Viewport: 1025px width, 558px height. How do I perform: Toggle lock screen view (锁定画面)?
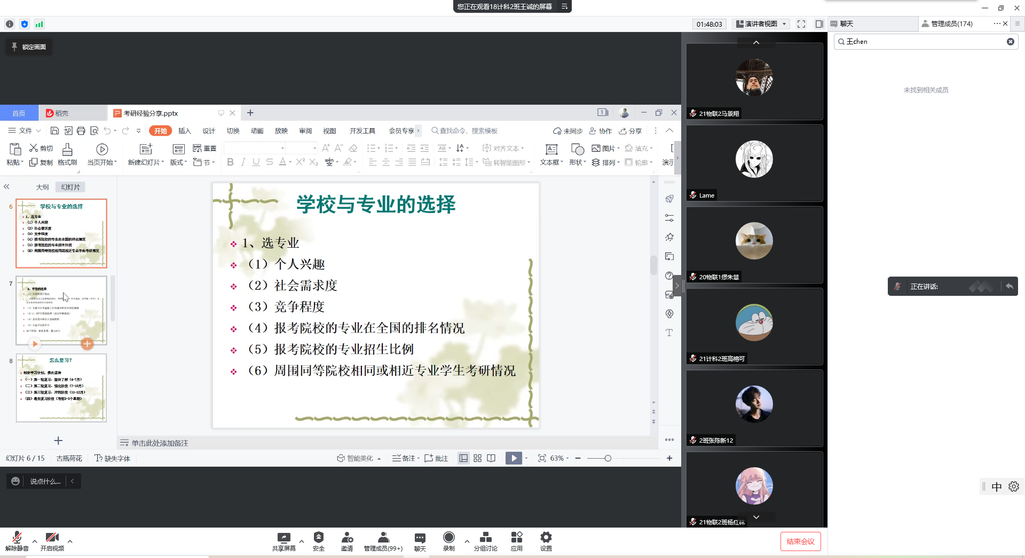point(29,47)
